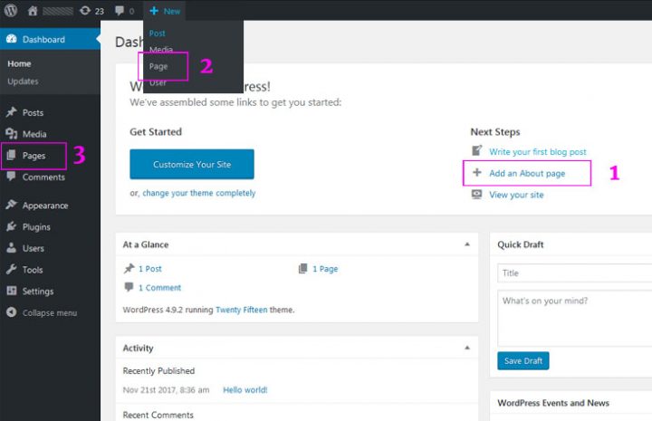Screen dimensions: 652x421
Task: Open the Twenty Fifteen theme link
Action: [242, 310]
